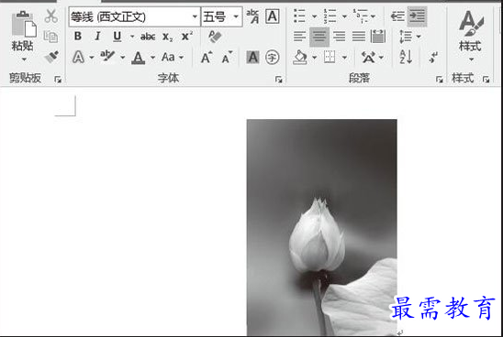The image size is (503, 337).
Task: Open text effects dropdown arrow
Action: (92, 58)
